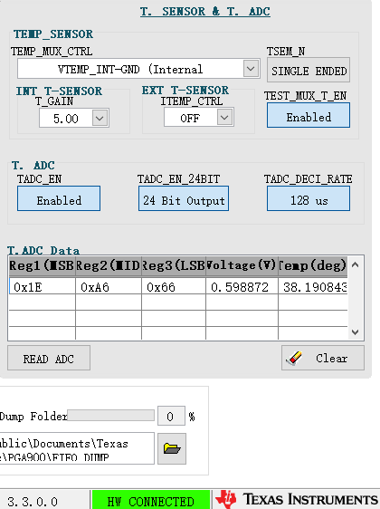Click the progress percent field showing 0
This screenshot has height=509, width=380.
pos(171,416)
